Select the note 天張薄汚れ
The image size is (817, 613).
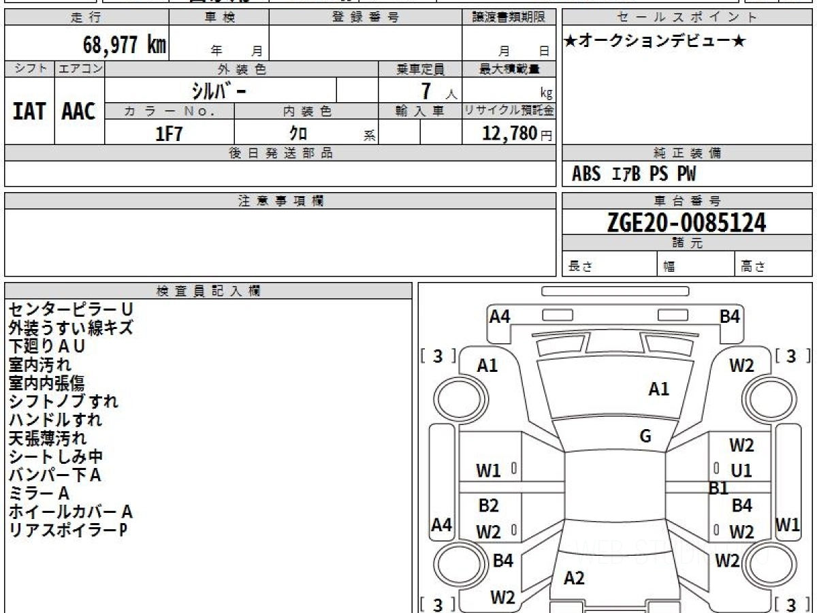tap(48, 439)
